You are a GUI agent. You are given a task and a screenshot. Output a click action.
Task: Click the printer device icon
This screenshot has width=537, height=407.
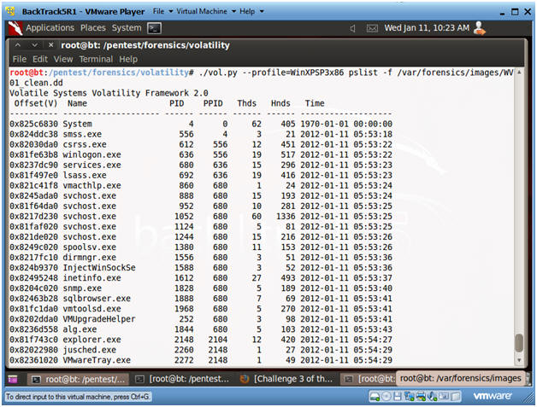(x=421, y=397)
